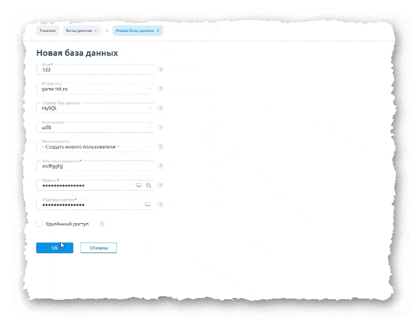Open help icon for Сервер баз данных

[161, 108]
